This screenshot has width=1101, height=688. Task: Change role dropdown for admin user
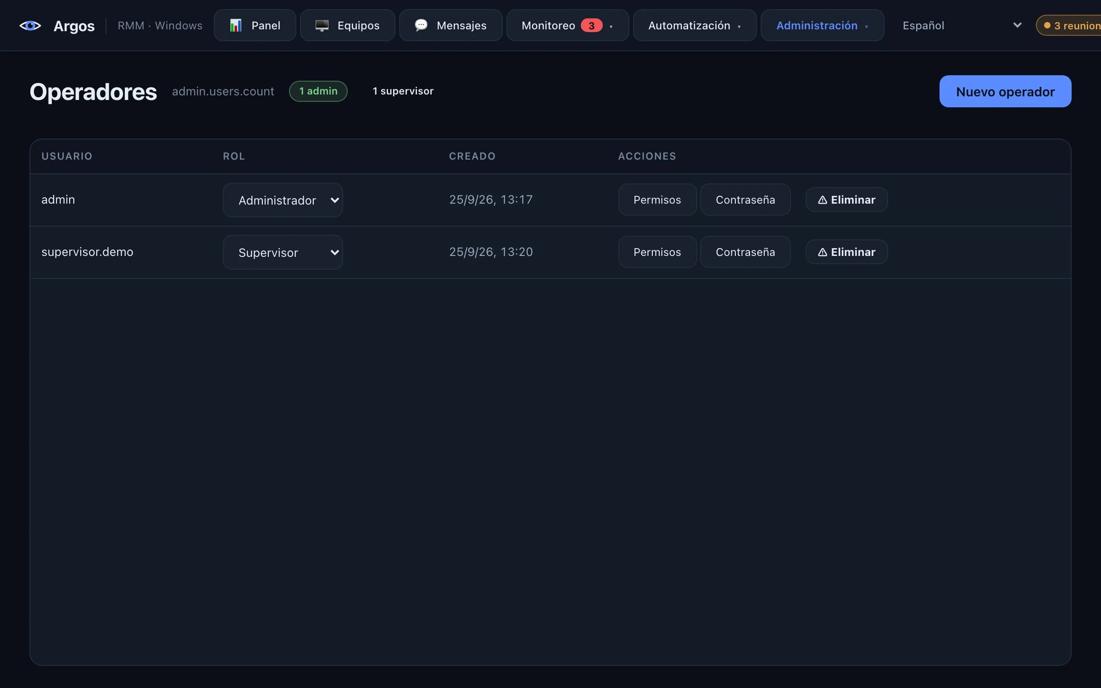pyautogui.click(x=283, y=200)
